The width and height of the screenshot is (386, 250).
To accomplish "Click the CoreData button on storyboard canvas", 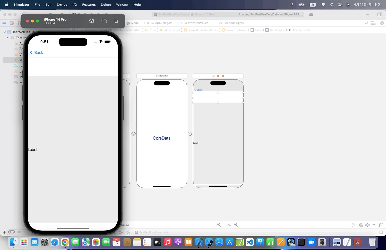I will tap(161, 138).
